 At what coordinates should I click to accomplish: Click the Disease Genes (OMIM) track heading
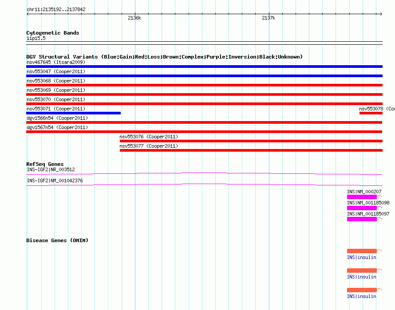coord(57,240)
